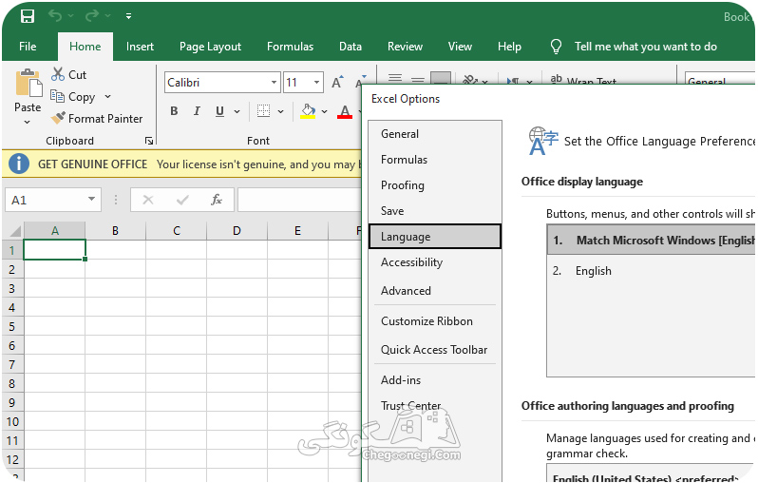Screen dimensions: 758x483
Task: Click the GET GENUINE OFFICE message
Action: pos(92,164)
